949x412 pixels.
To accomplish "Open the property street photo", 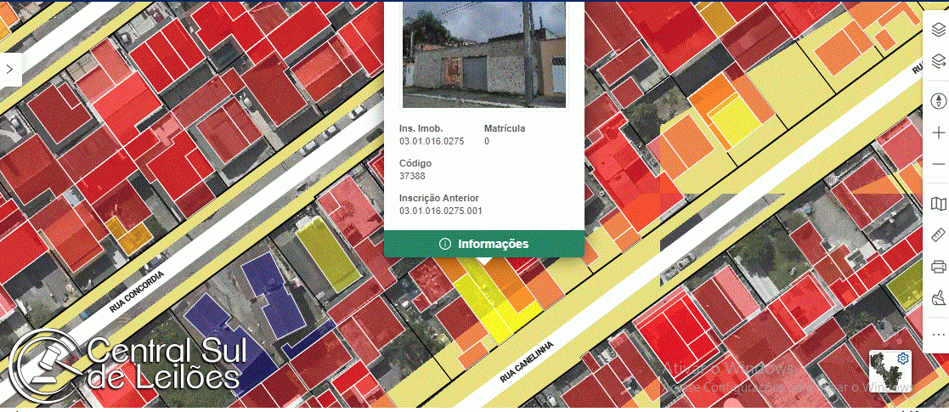I will click(x=484, y=54).
